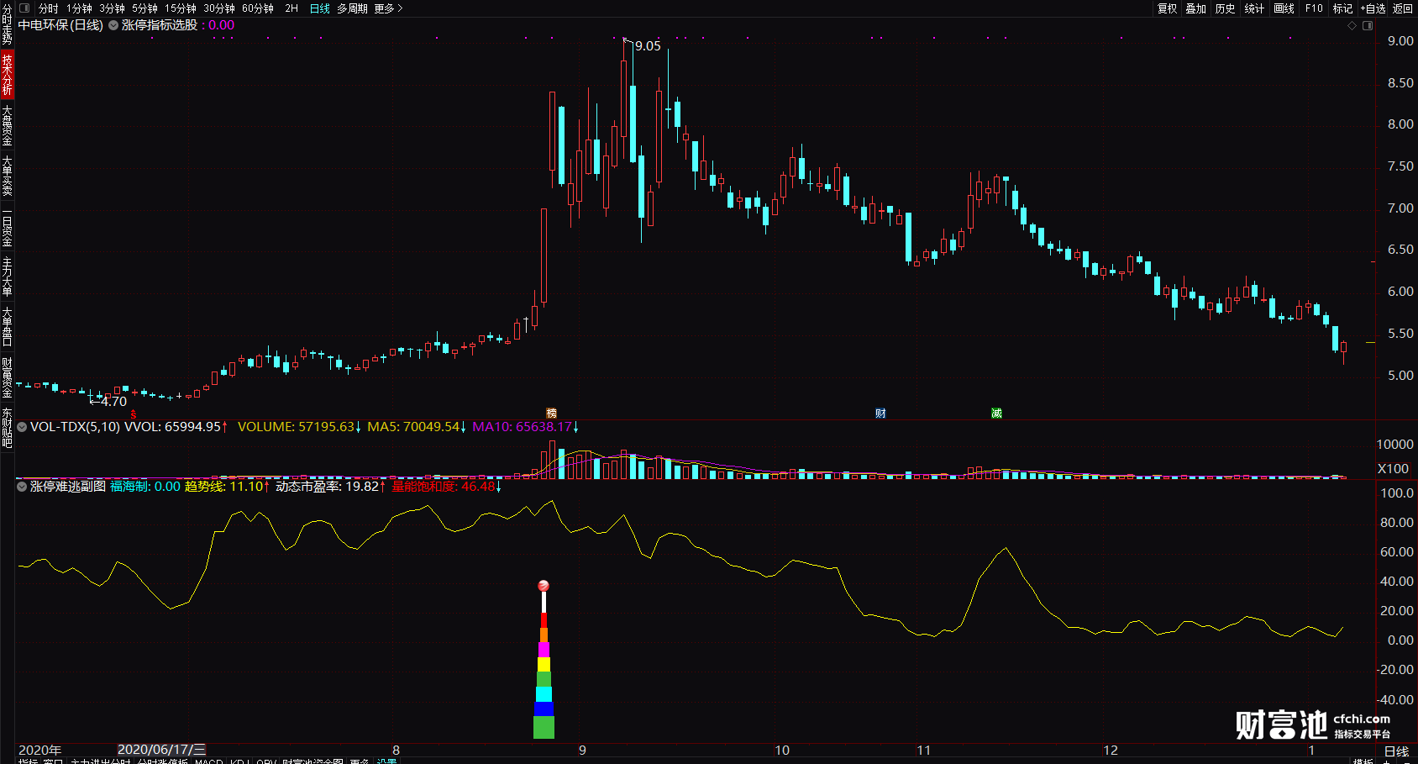
Task: Click the 9.05 high price label
Action: (648, 46)
